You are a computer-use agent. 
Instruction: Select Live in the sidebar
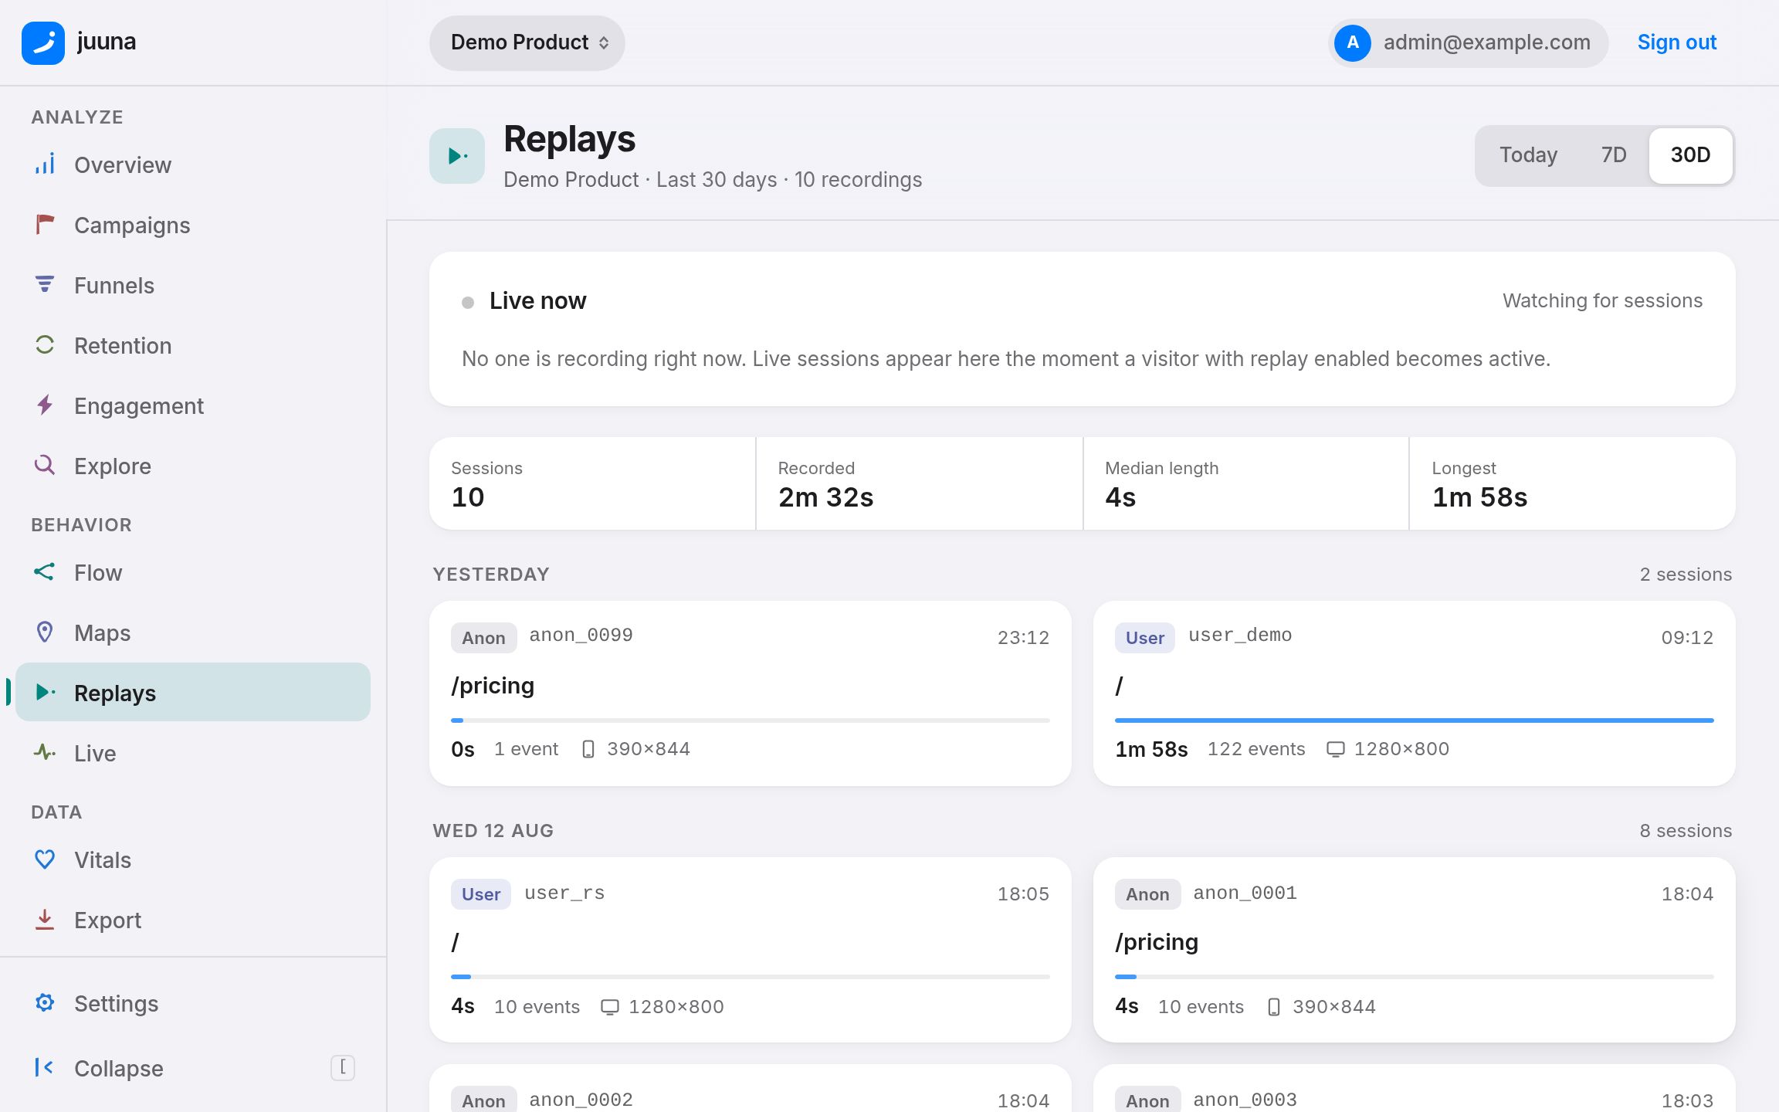(193, 753)
